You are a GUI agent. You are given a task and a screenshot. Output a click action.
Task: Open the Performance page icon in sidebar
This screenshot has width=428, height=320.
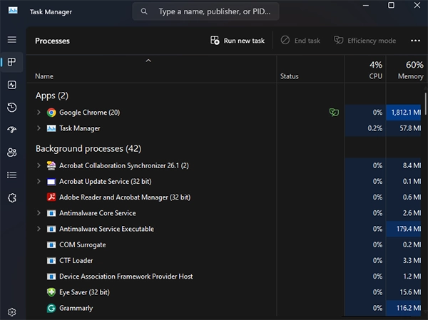(11, 85)
